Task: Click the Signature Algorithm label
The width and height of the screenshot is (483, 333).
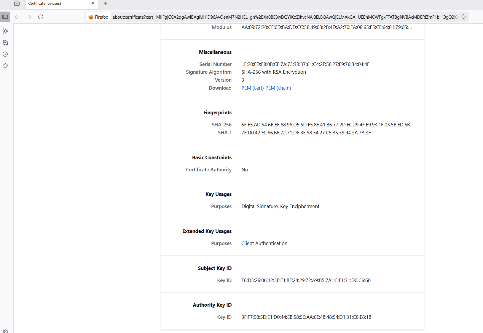Action: click(209, 72)
